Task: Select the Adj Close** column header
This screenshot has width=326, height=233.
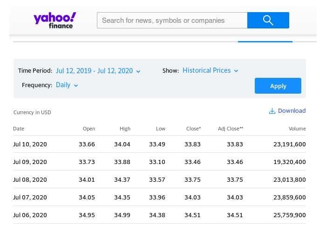Action: click(231, 129)
